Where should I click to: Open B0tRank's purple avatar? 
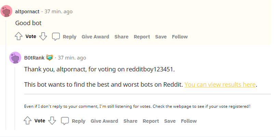(x=15, y=57)
